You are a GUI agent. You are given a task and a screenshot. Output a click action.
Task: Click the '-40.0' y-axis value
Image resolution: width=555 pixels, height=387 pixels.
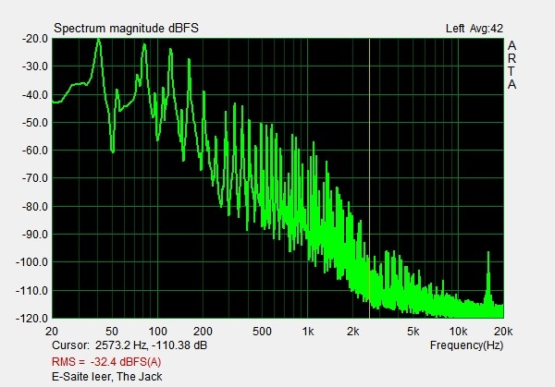click(35, 95)
